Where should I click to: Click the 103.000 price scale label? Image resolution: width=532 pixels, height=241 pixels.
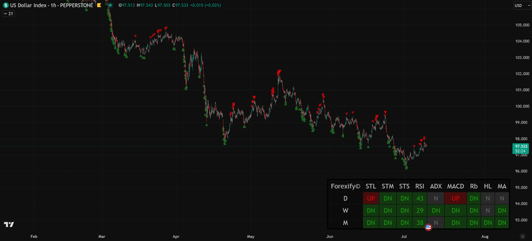click(522, 58)
